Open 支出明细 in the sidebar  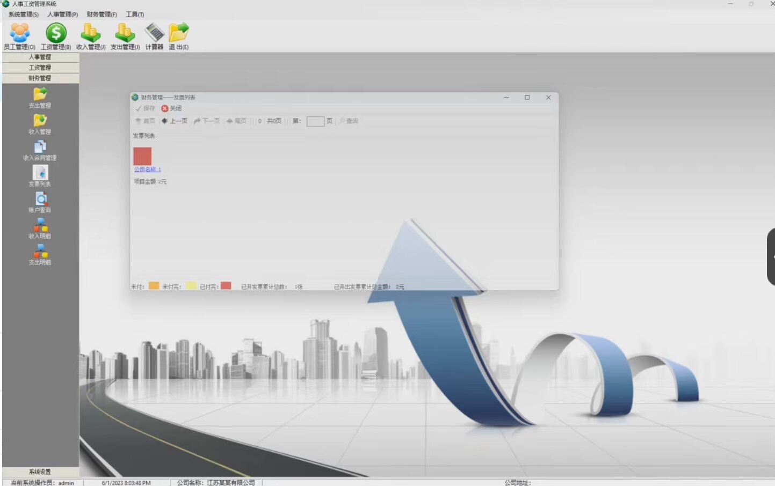point(40,255)
